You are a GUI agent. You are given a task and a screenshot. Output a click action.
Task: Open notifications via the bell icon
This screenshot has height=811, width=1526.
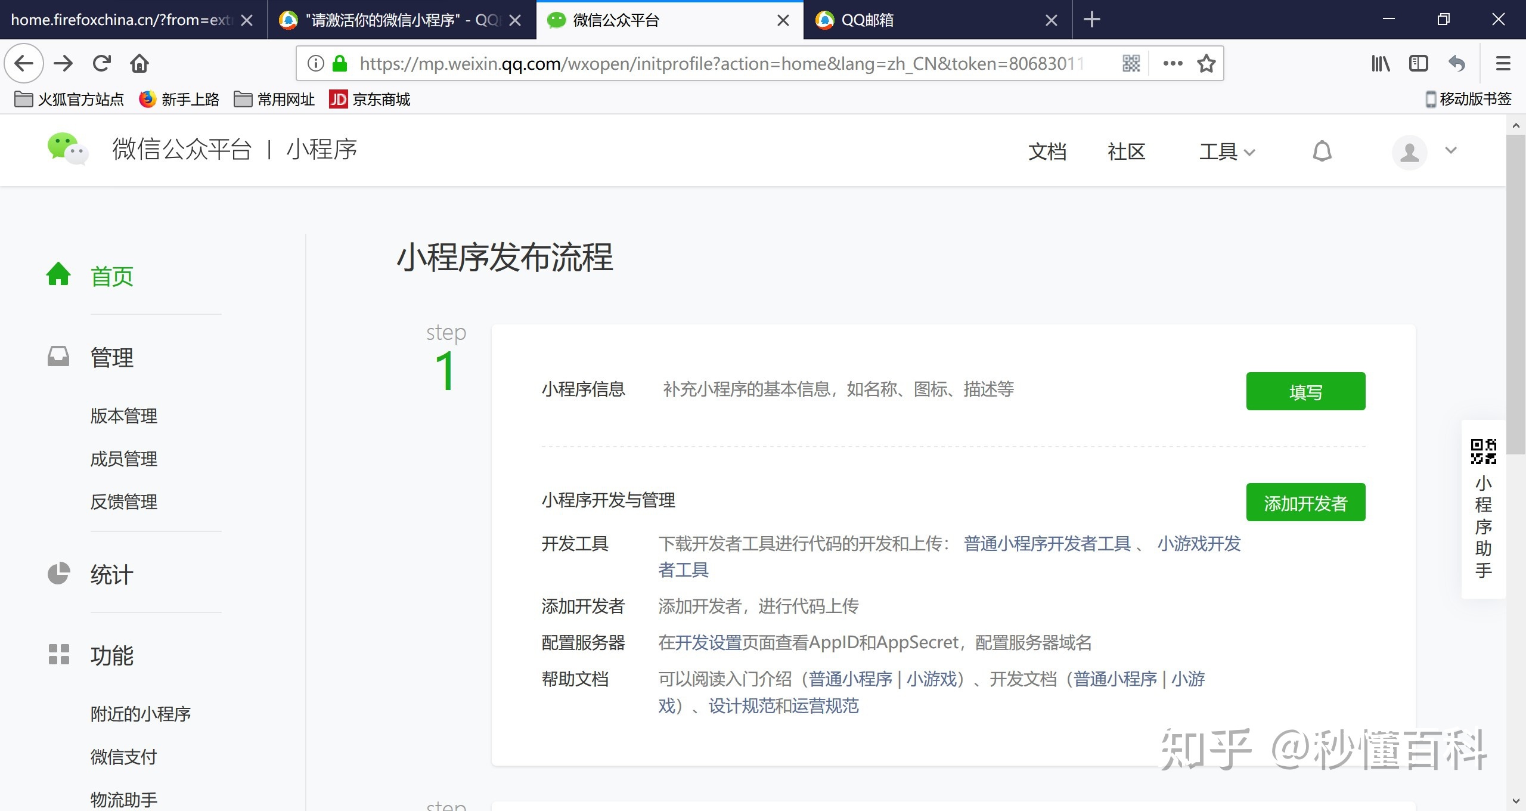click(x=1322, y=151)
